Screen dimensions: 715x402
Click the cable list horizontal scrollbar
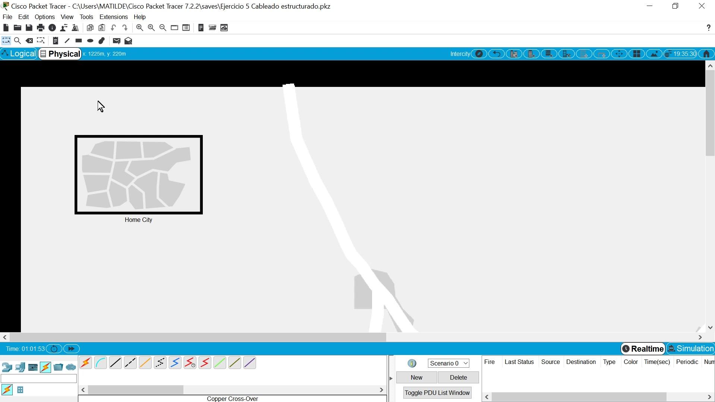[136, 390]
